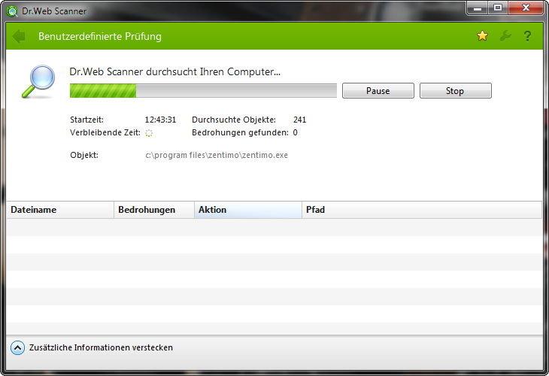The height and width of the screenshot is (376, 549).
Task: Click 'Dr.Web Scanner durchsucht Ihren Computer...' text
Action: coord(175,71)
